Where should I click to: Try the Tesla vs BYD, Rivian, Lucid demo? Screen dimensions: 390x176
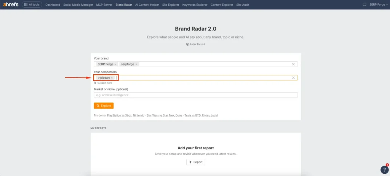pyautogui.click(x=201, y=115)
